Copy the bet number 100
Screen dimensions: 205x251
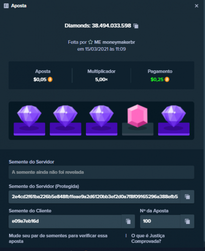tap(187, 221)
